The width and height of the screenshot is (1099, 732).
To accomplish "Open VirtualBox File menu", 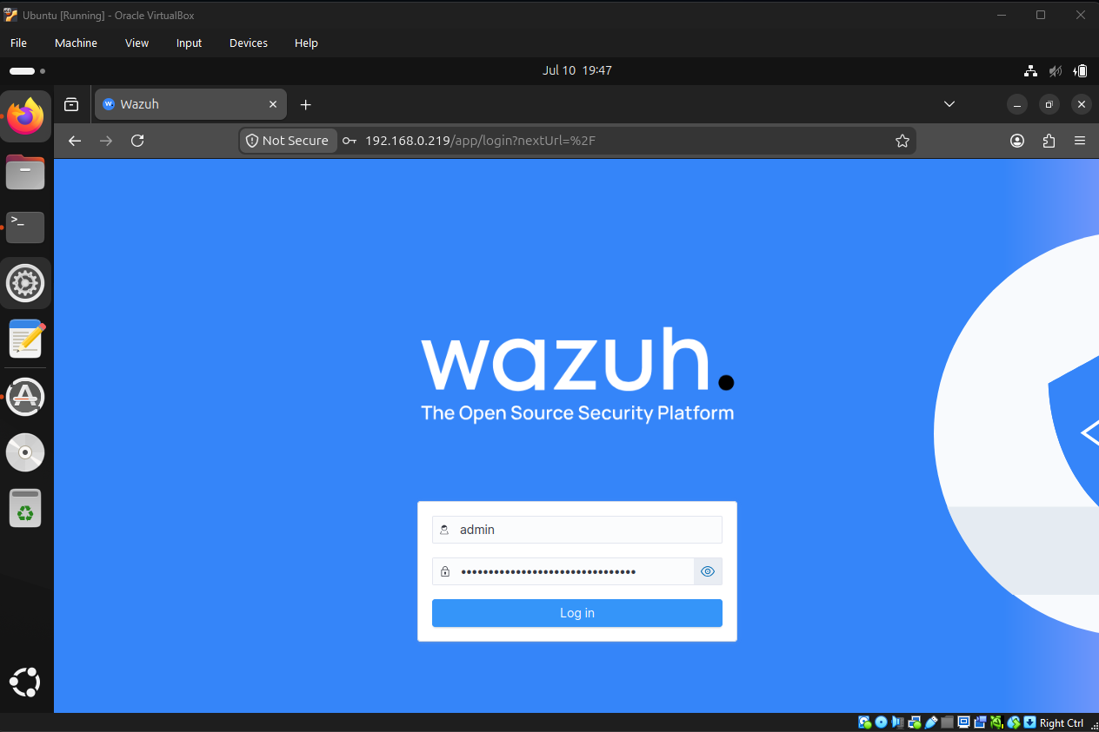I will (x=18, y=43).
